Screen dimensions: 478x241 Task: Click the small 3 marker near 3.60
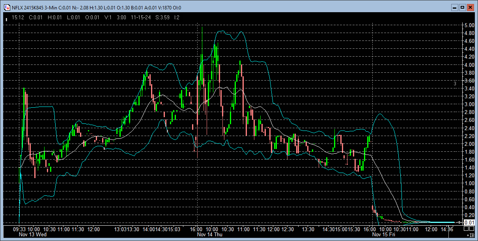(455, 83)
